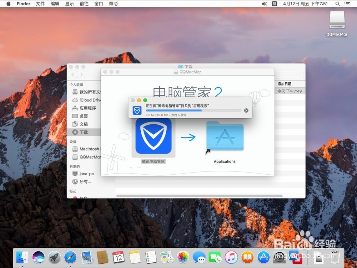The width and height of the screenshot is (357, 268).
Task: Open Contacts from the Dock
Action: pyautogui.click(x=102, y=257)
